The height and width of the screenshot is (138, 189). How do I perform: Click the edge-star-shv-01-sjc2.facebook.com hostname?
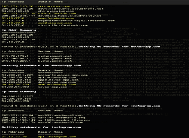(76, 21)
